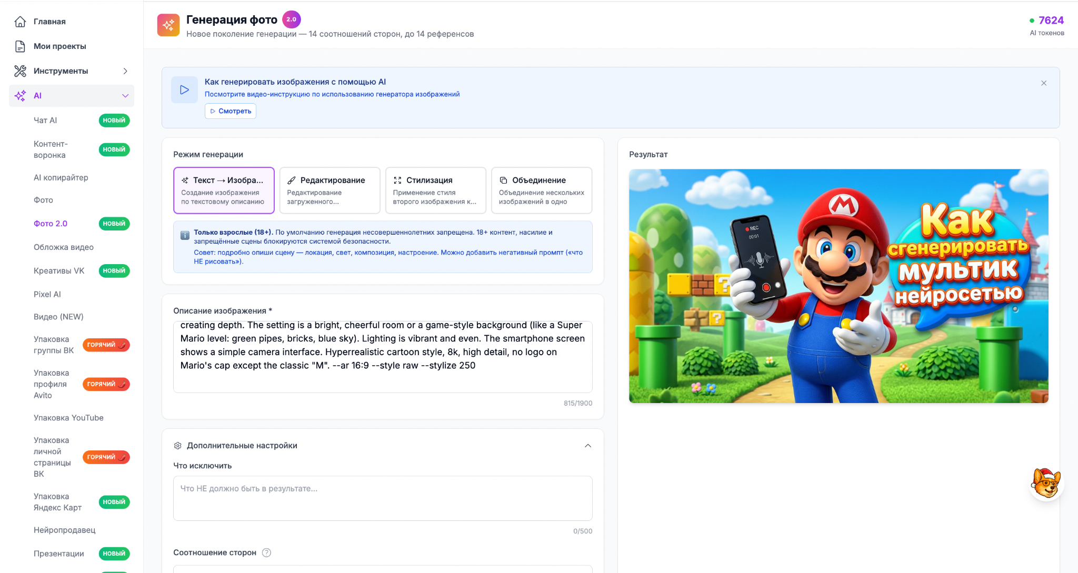
Task: Click the НОВЫЙ badge next to Контент-воронка
Action: tap(114, 149)
